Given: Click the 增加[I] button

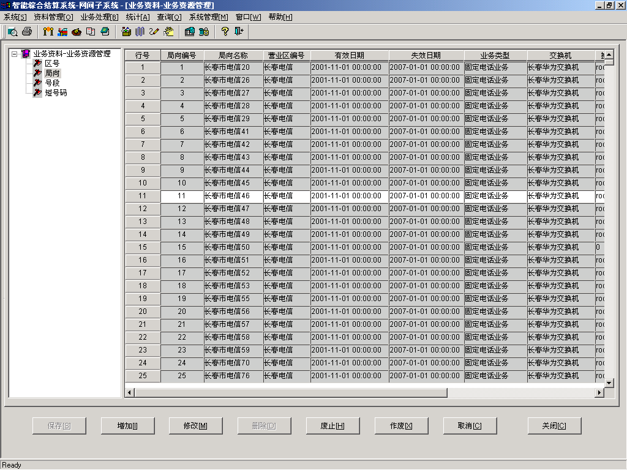Looking at the screenshot, I should click(x=127, y=426).
